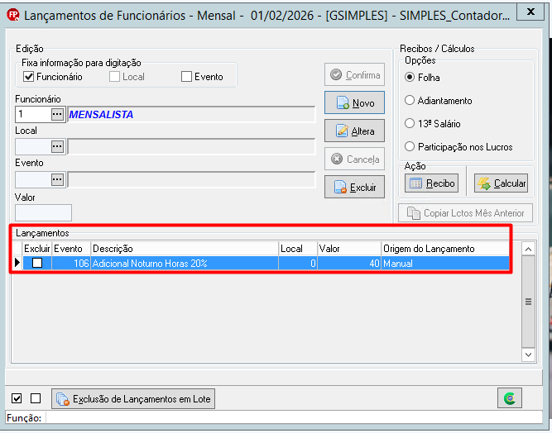Click Origem do Lançamento column header

click(445, 249)
